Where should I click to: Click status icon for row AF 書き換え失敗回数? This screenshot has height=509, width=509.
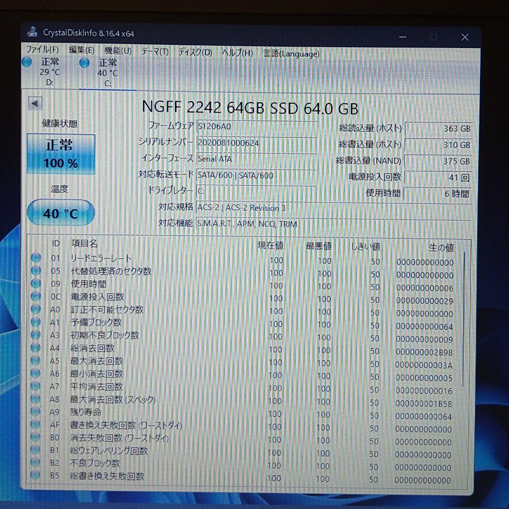(x=35, y=424)
